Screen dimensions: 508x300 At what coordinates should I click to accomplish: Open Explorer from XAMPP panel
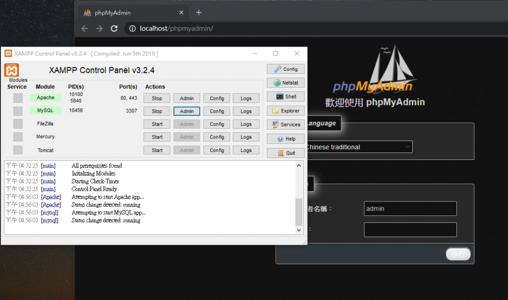click(x=285, y=110)
